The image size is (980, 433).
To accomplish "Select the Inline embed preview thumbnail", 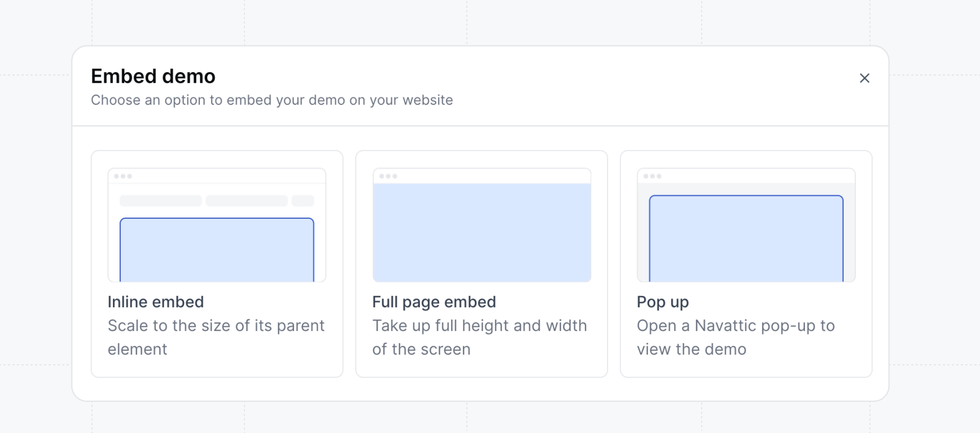I will [217, 225].
